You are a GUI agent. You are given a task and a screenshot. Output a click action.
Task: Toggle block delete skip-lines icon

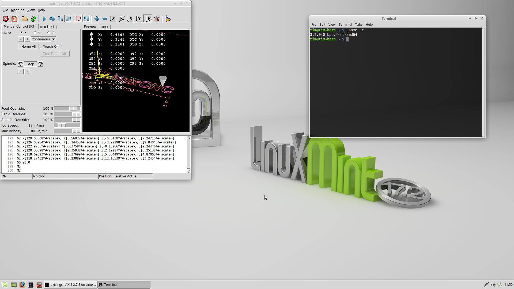point(78,19)
